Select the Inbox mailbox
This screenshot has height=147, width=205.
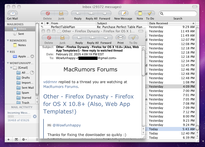(20, 29)
